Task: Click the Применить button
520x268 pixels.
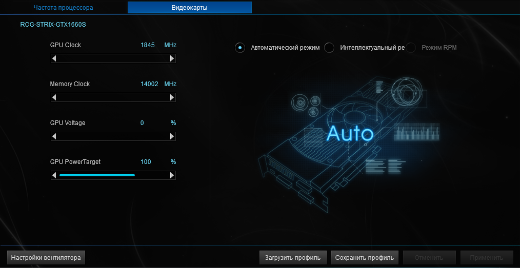Action: pyautogui.click(x=487, y=257)
